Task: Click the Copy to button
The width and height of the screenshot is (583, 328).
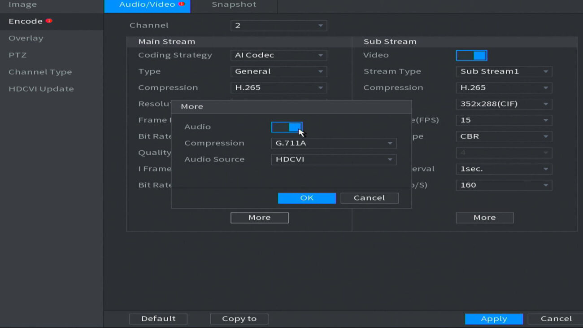Action: [x=239, y=319]
